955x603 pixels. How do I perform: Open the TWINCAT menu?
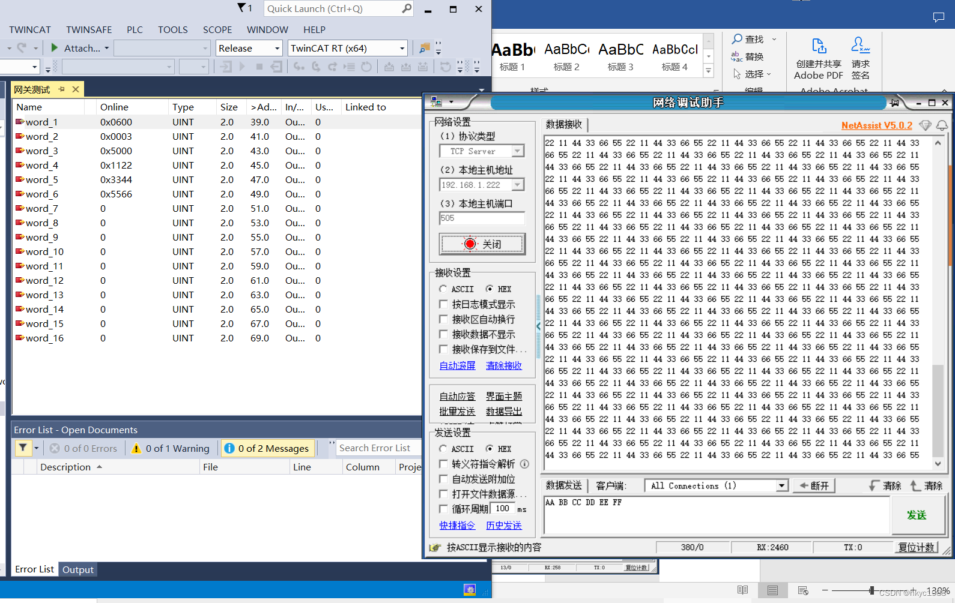pyautogui.click(x=30, y=29)
